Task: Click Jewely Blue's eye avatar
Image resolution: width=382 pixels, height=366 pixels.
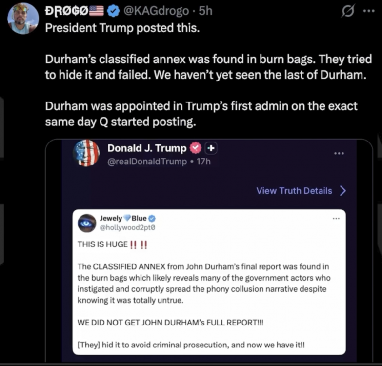Action: coord(87,223)
